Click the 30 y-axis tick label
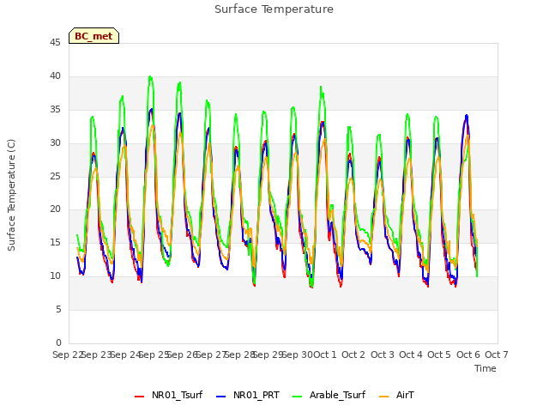 pos(55,143)
